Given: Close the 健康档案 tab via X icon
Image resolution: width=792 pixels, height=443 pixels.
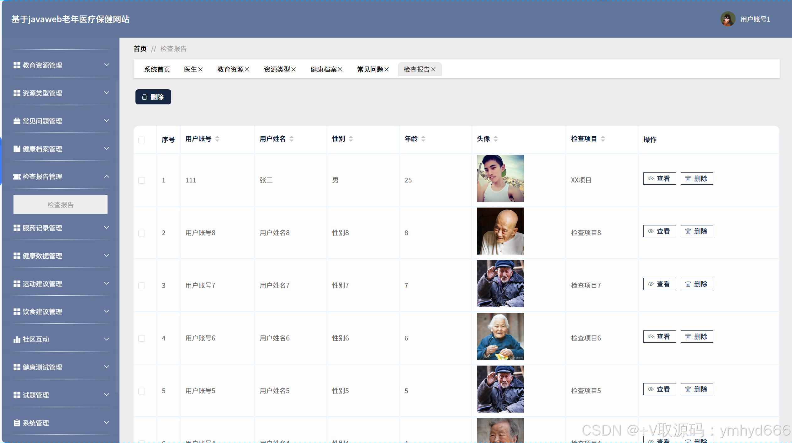Looking at the screenshot, I should (340, 69).
